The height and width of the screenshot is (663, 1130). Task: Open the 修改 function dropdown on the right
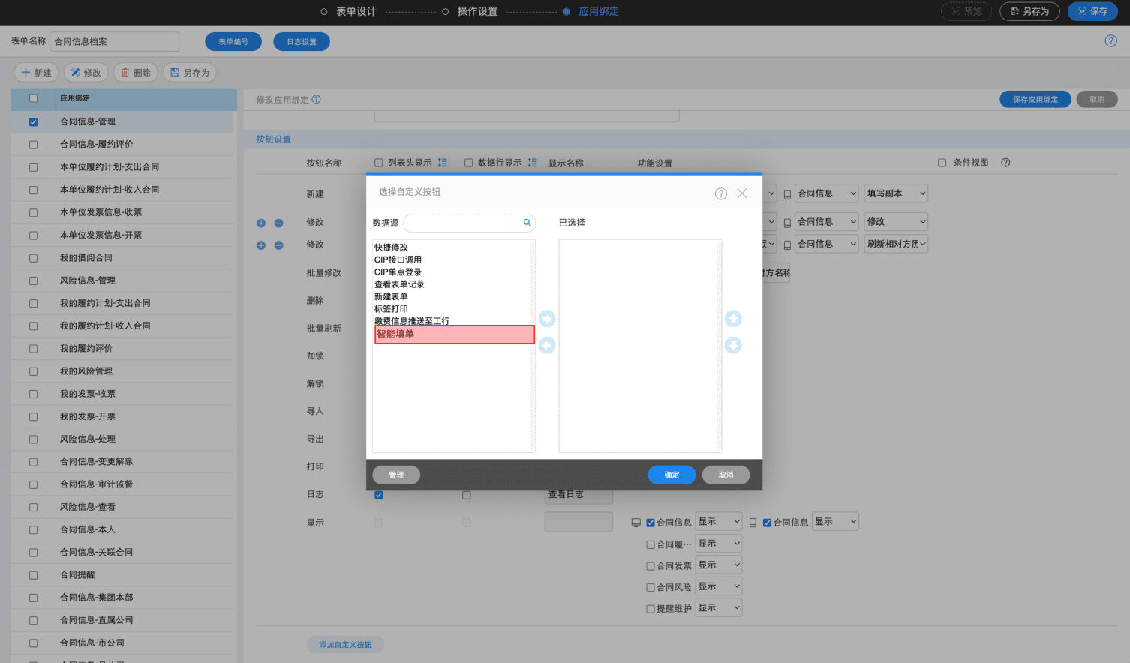pyautogui.click(x=896, y=222)
